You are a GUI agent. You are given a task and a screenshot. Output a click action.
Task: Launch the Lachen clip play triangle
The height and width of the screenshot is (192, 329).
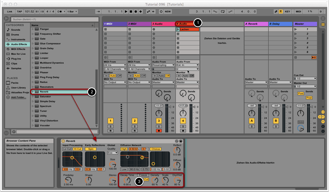coord(178,29)
